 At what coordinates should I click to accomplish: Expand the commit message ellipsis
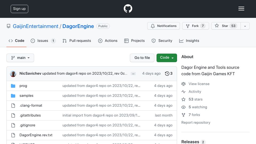[133, 74]
